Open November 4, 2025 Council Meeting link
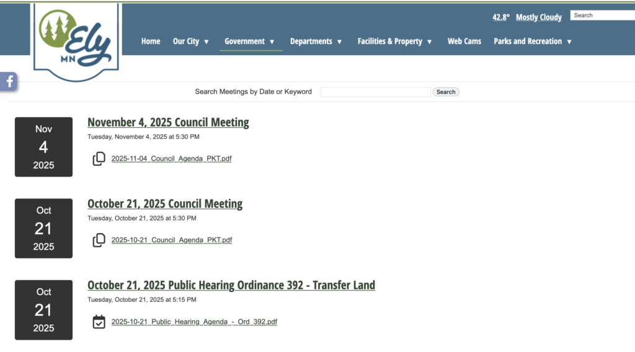The image size is (635, 352). coord(168,122)
